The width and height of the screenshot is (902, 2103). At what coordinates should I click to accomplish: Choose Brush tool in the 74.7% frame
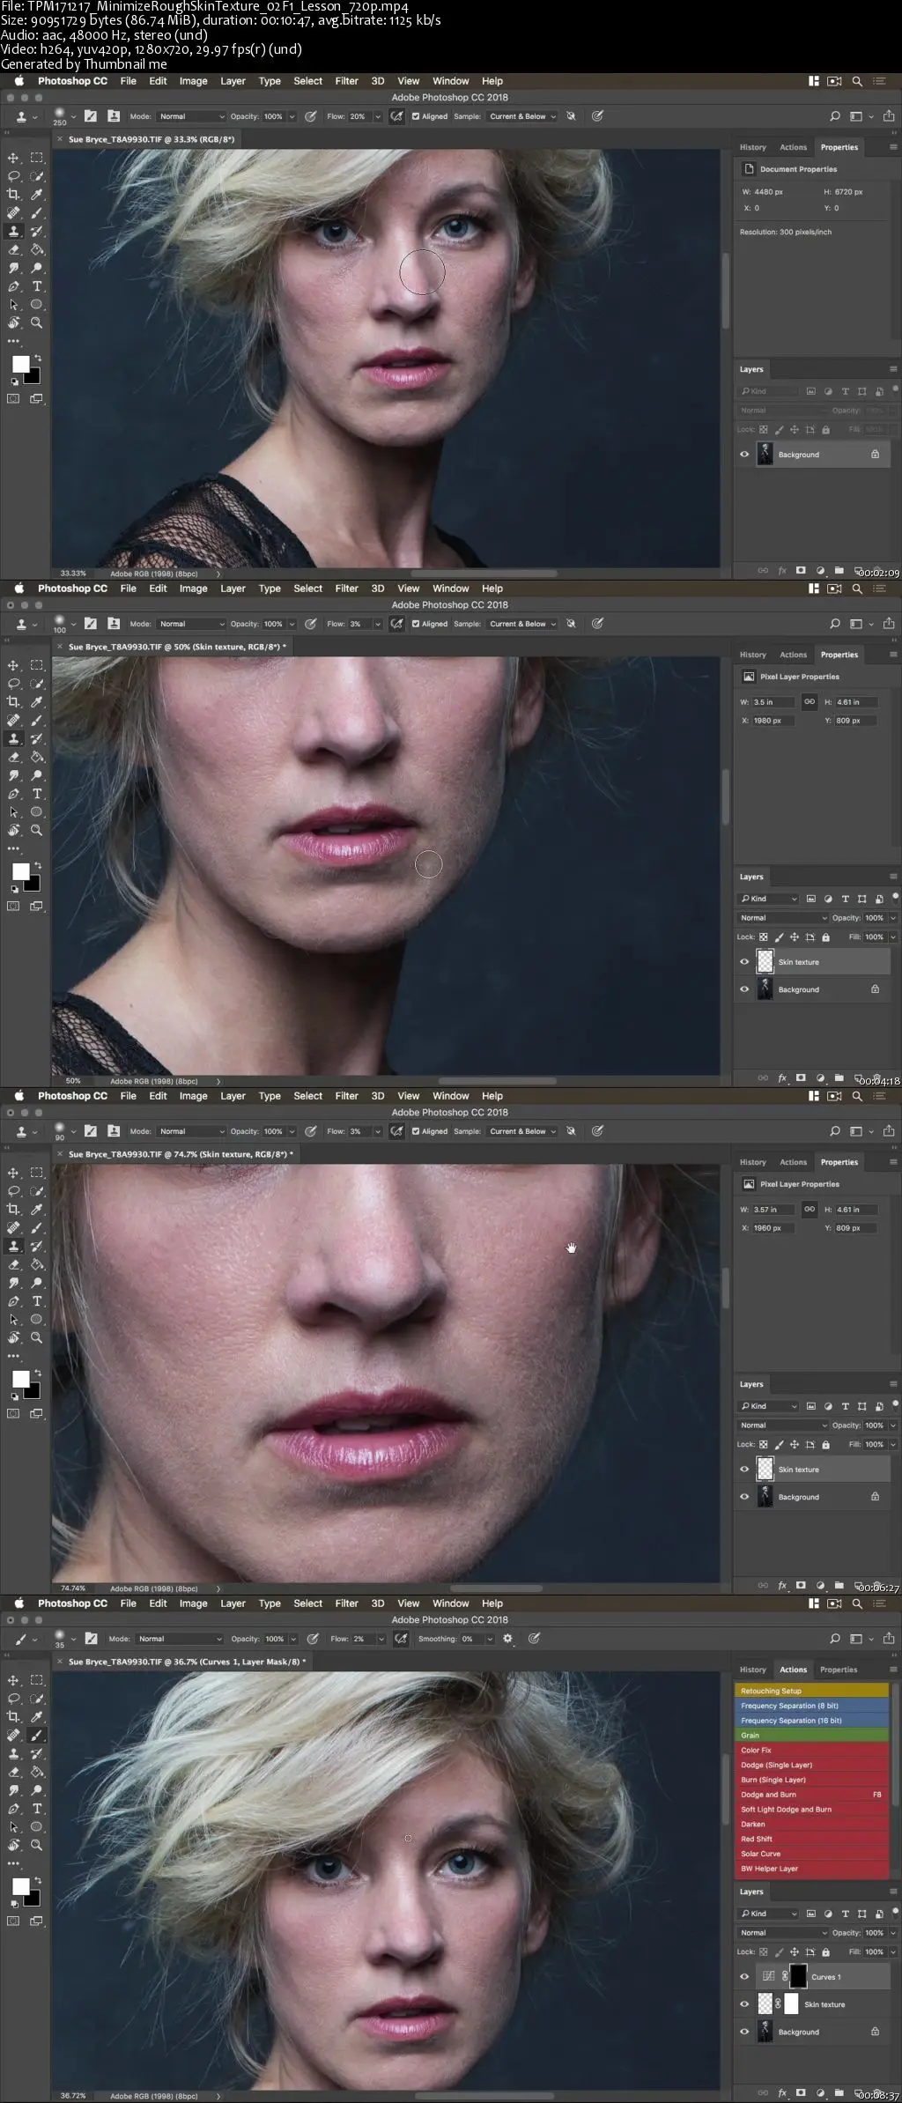37,1227
